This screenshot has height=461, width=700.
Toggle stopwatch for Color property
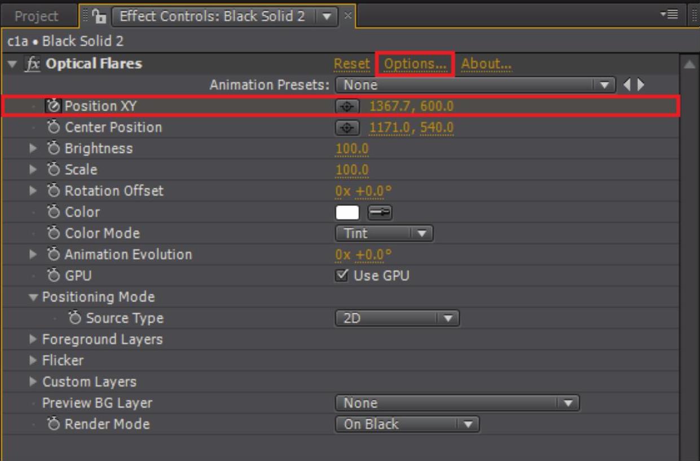[54, 212]
